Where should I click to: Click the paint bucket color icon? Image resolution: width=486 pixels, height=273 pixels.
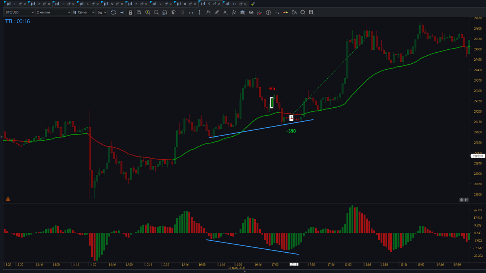click(294, 12)
